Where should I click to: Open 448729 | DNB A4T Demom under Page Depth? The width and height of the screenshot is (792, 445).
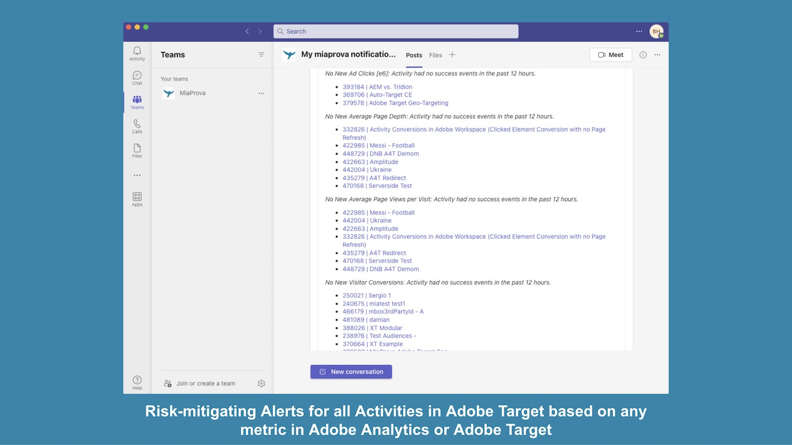[381, 154]
